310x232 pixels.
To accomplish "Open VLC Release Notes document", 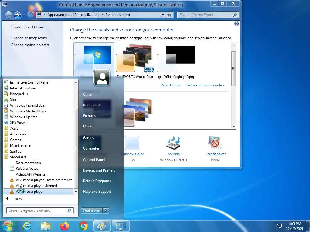I will point(38,168).
